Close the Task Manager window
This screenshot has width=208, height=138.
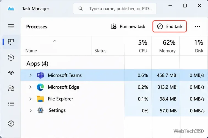pyautogui.click(x=199, y=6)
